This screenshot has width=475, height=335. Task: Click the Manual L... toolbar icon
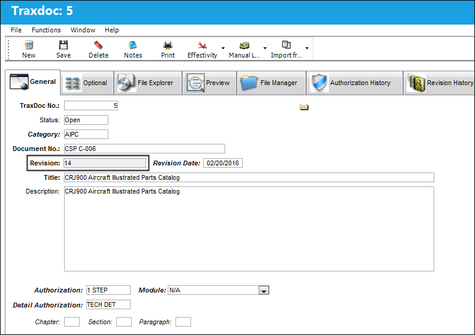click(x=244, y=45)
